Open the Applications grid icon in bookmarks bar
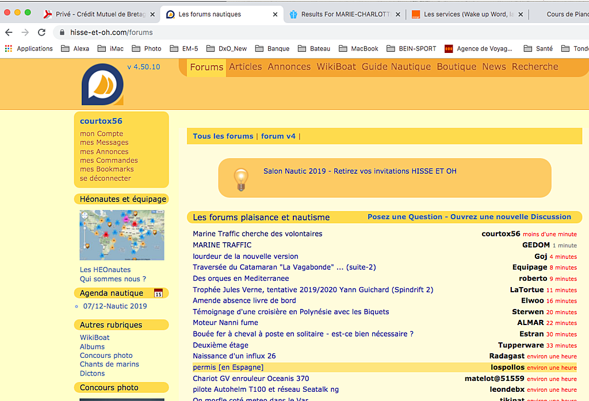Viewport: 589px width, 401px height. [8, 48]
